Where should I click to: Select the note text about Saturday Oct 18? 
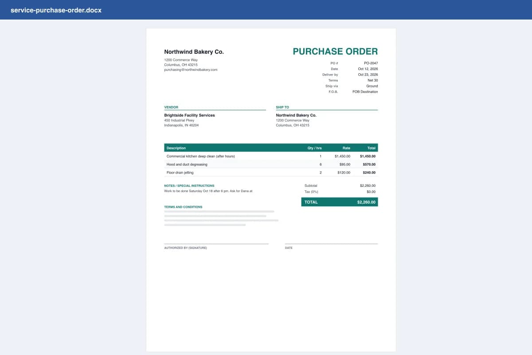208,191
